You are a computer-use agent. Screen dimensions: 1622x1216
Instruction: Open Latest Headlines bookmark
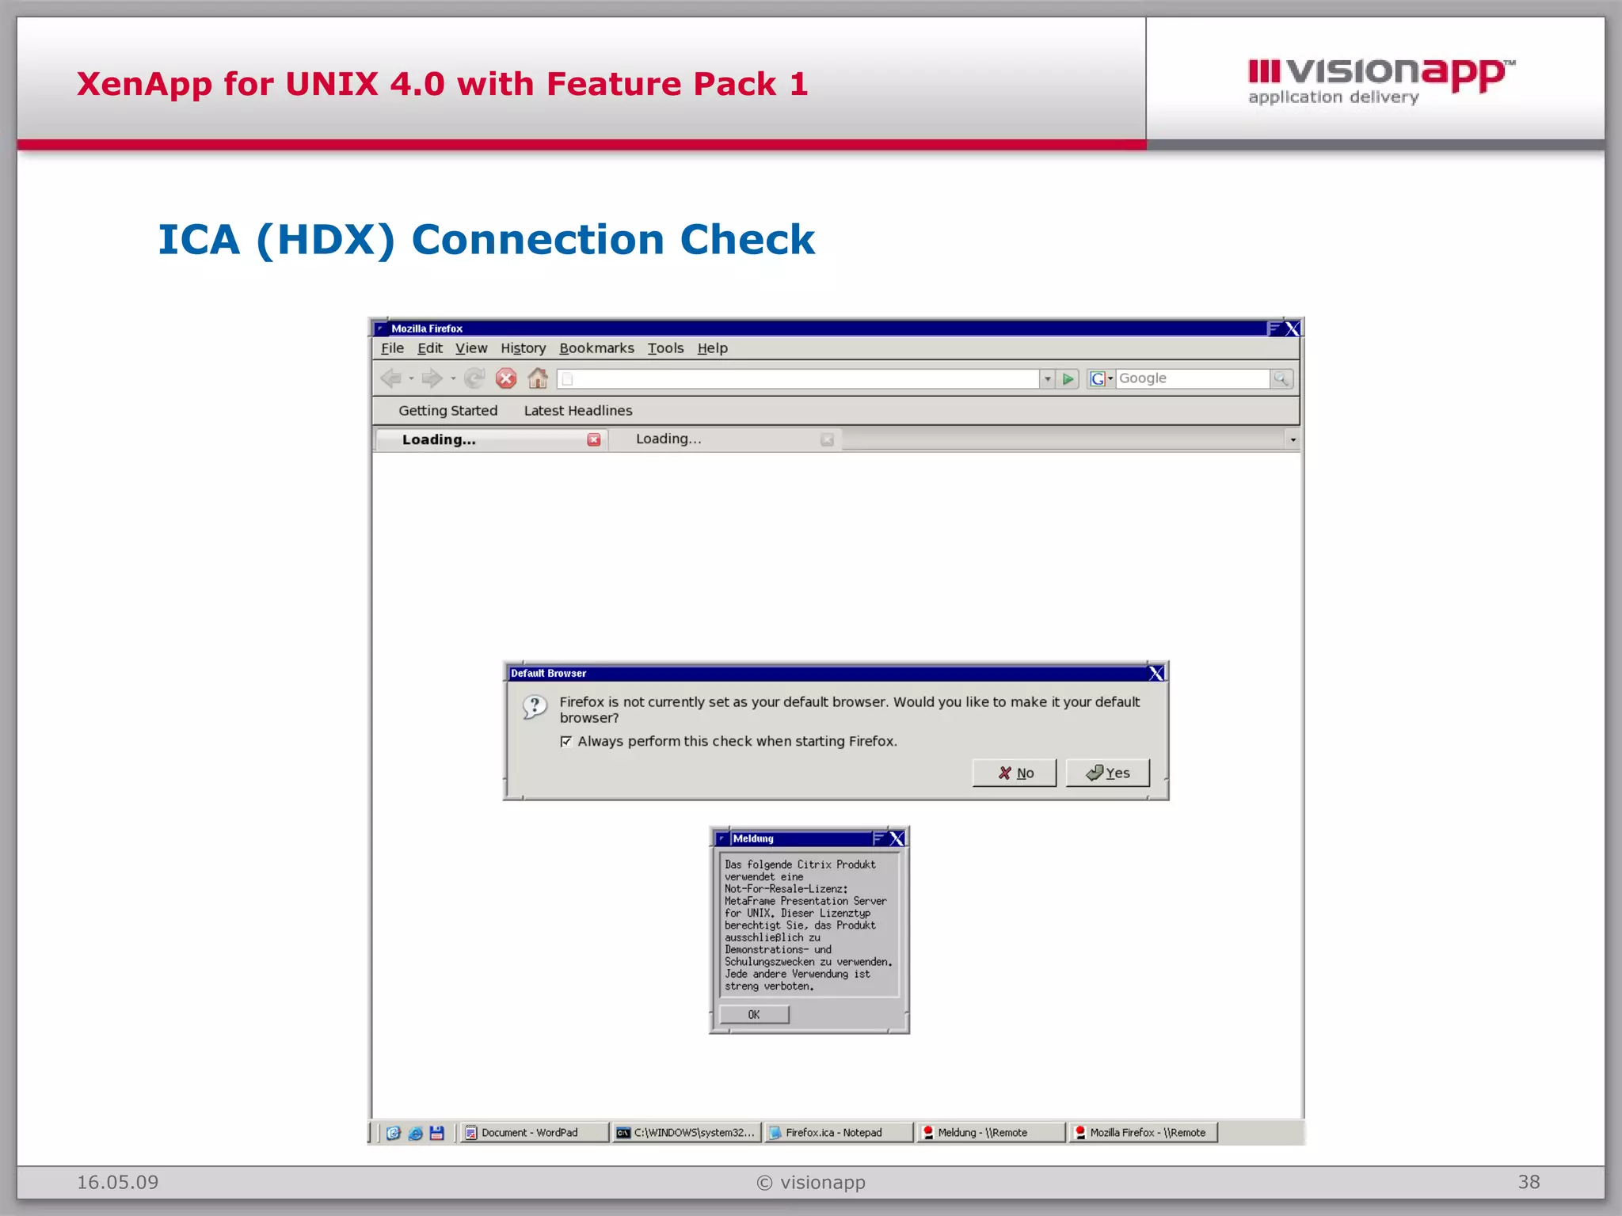click(578, 411)
